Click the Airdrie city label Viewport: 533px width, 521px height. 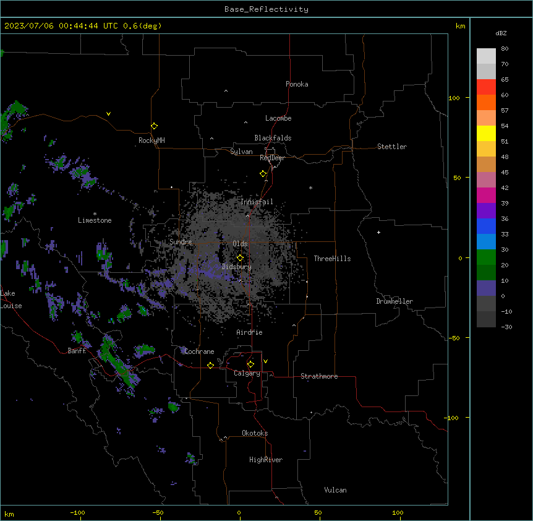click(x=250, y=332)
